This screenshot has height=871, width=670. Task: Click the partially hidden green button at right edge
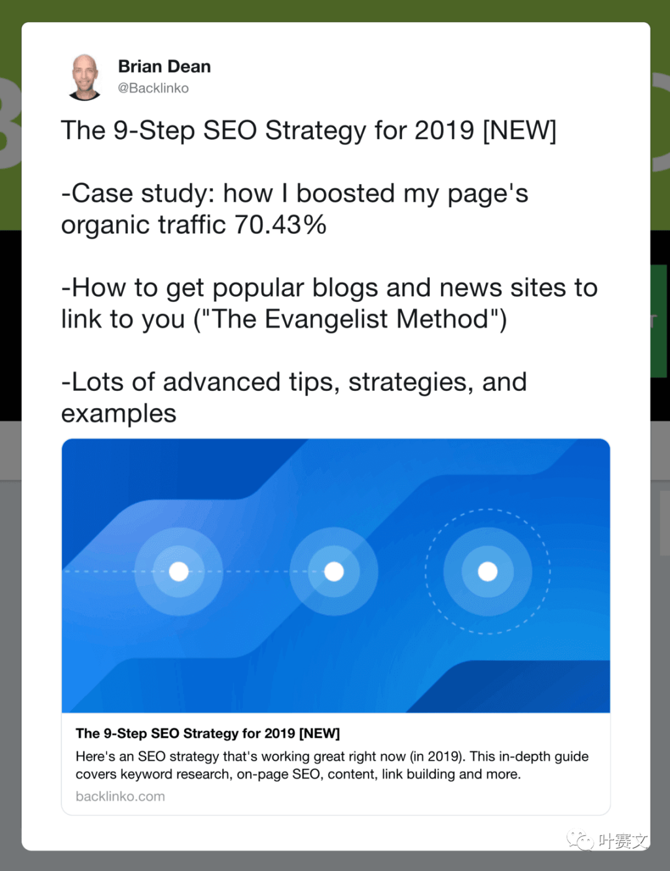[x=659, y=321]
